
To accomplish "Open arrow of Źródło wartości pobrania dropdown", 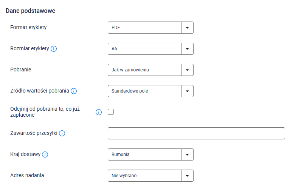I will (x=187, y=91).
